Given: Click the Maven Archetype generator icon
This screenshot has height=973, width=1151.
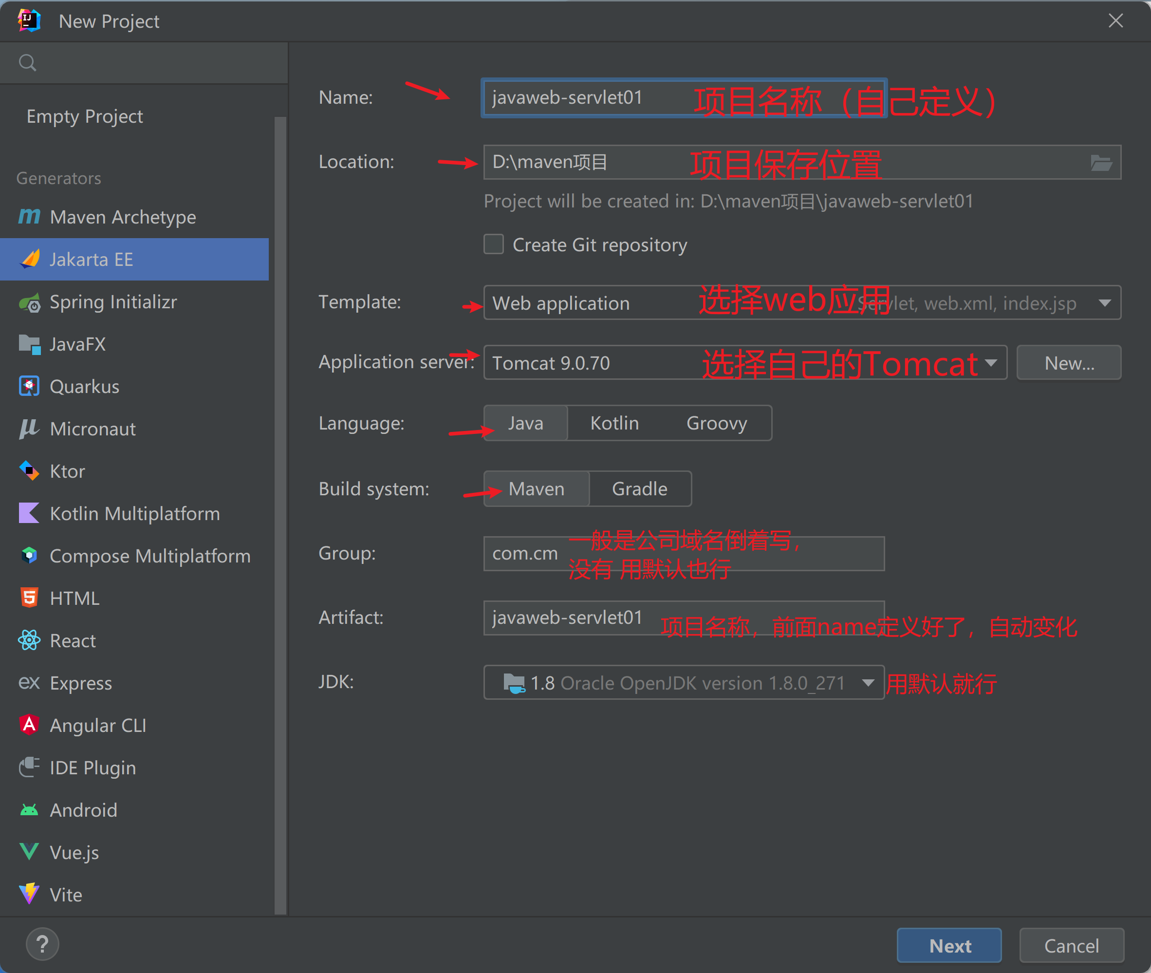Looking at the screenshot, I should coord(29,216).
